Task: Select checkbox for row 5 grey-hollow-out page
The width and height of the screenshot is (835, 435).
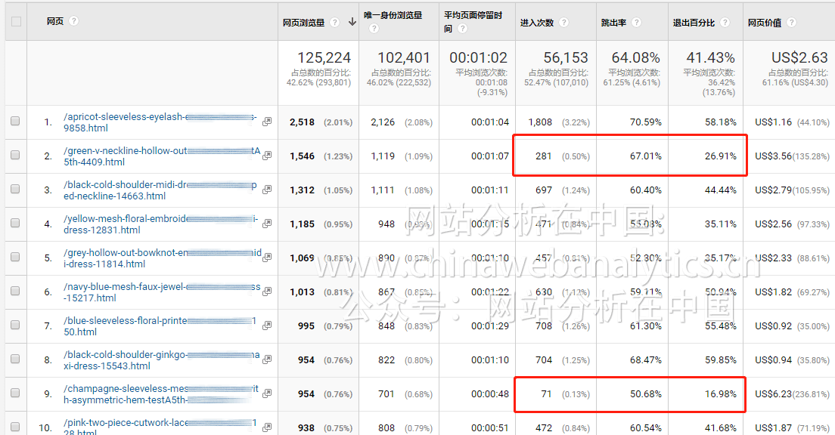Action: 15,258
